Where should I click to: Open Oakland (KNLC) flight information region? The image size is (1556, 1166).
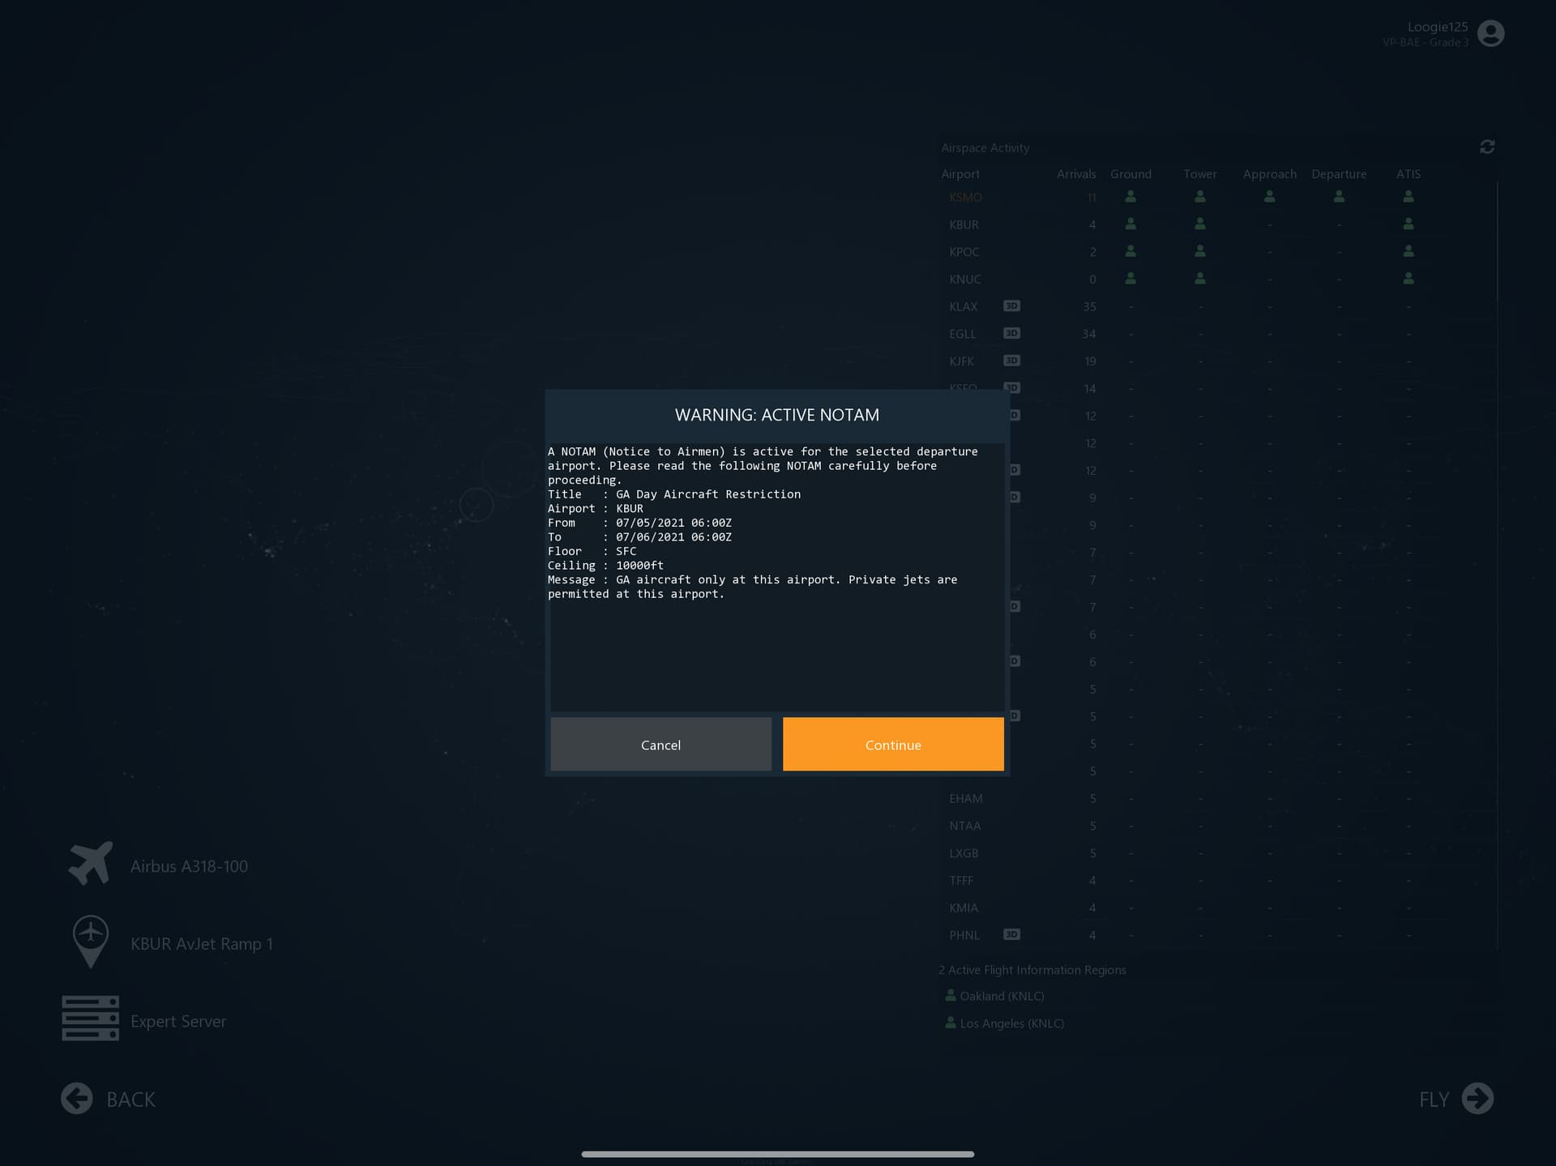(x=1001, y=996)
